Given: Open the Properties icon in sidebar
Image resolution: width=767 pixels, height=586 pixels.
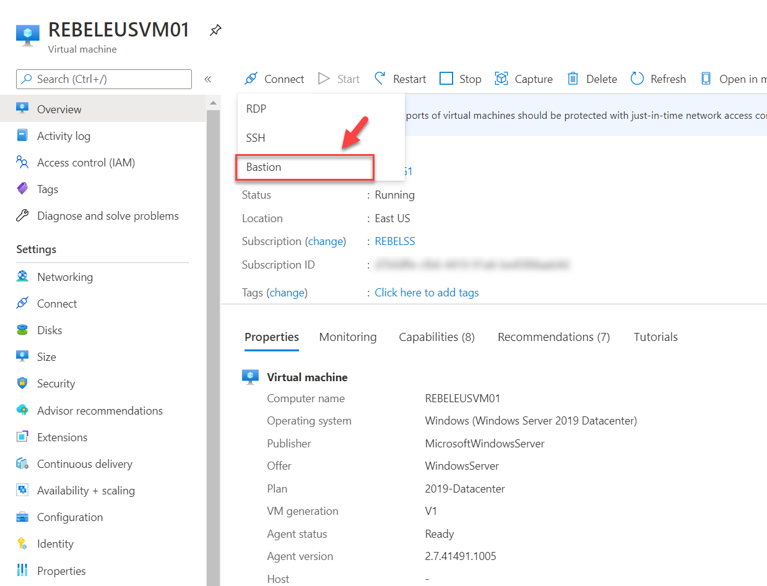Looking at the screenshot, I should tap(22, 571).
